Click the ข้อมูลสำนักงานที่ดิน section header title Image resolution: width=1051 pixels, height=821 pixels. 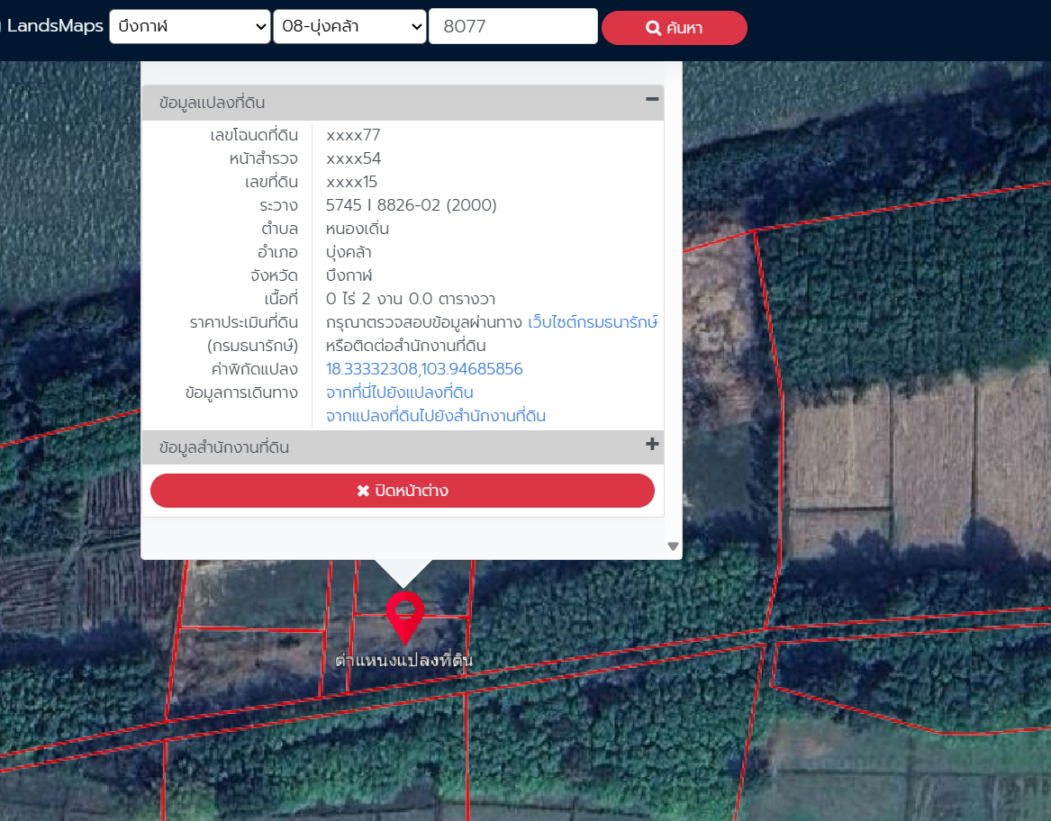coord(224,447)
